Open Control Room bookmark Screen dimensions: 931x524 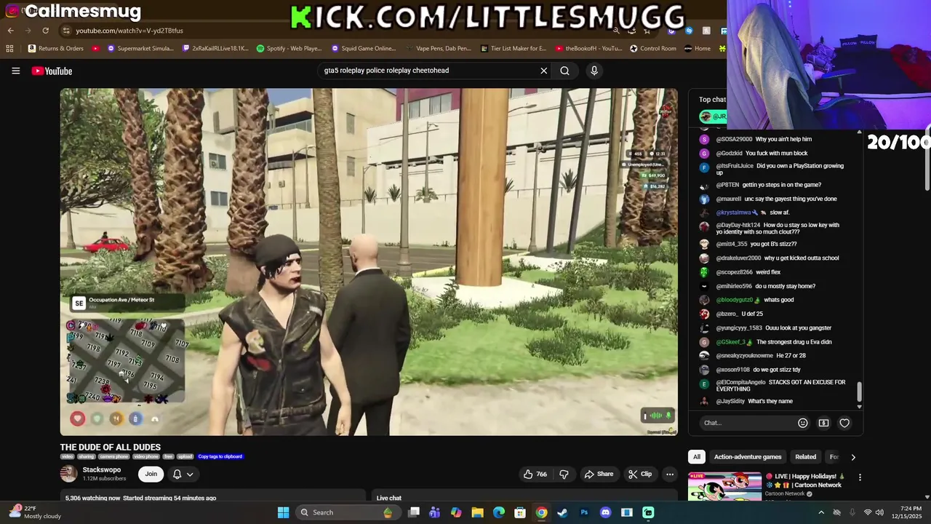point(653,49)
